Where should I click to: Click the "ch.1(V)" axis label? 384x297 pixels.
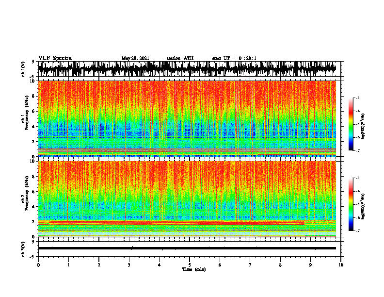23,69
